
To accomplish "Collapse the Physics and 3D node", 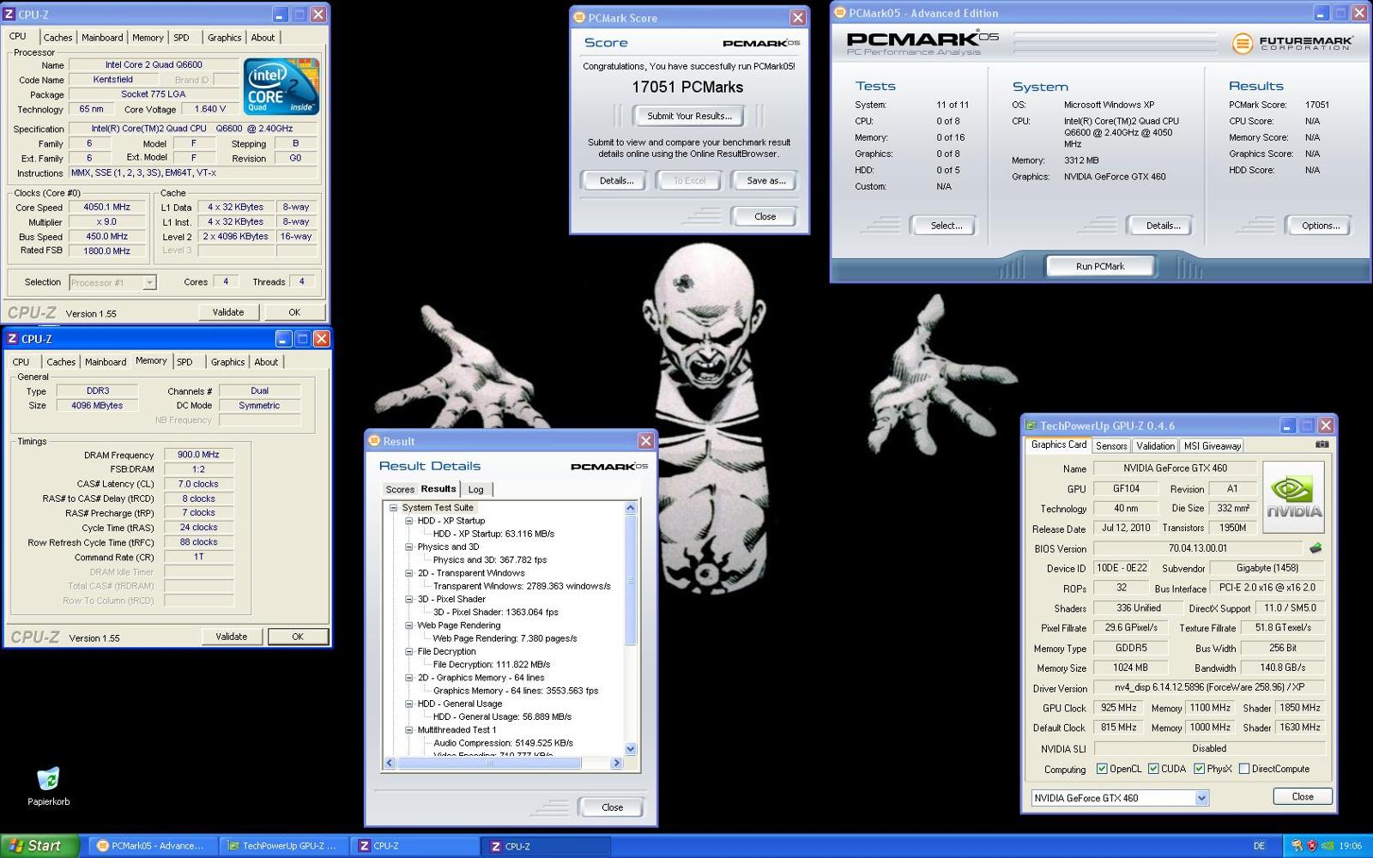I will (409, 547).
